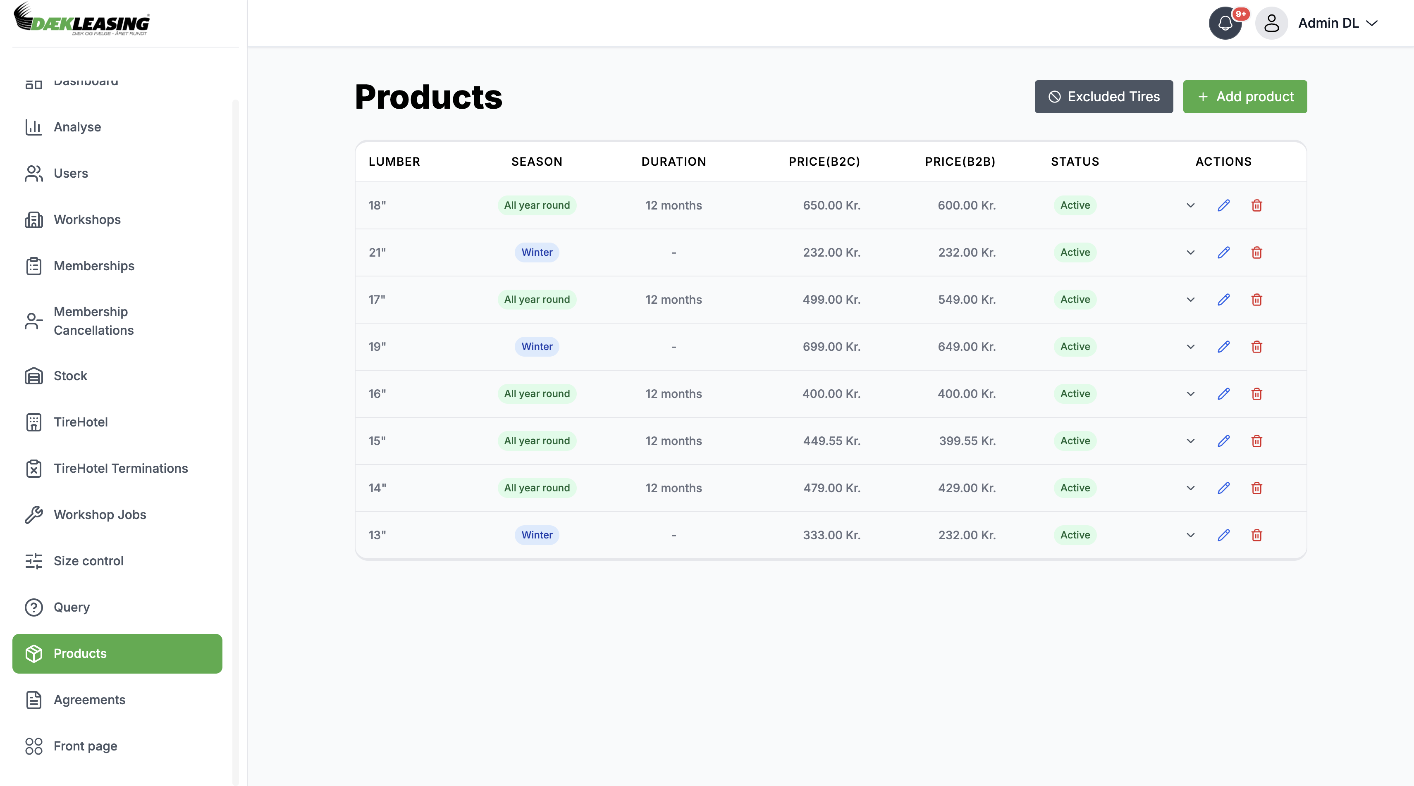Click the 650.00 Kr. B2C price
Image resolution: width=1414 pixels, height=786 pixels.
[x=831, y=205]
